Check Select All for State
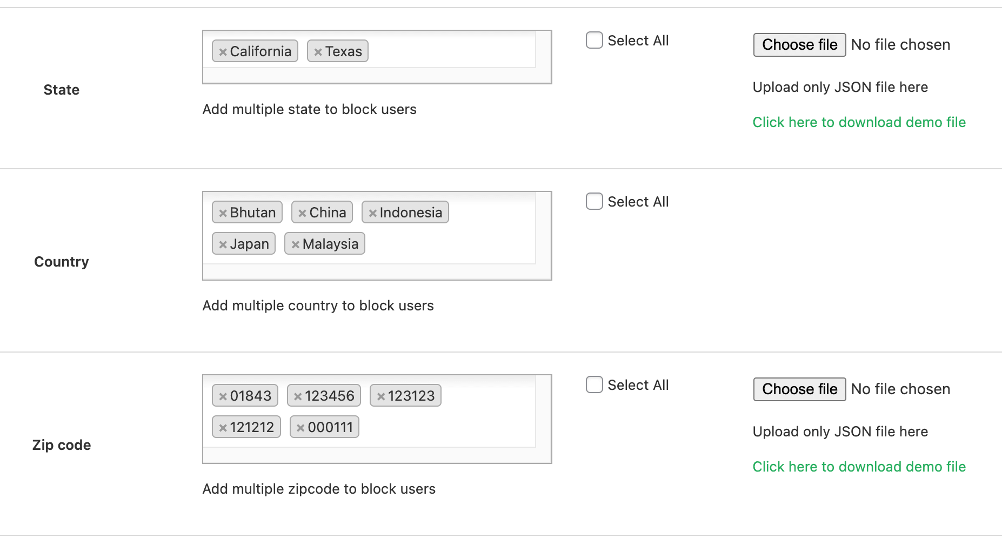 [x=594, y=41]
